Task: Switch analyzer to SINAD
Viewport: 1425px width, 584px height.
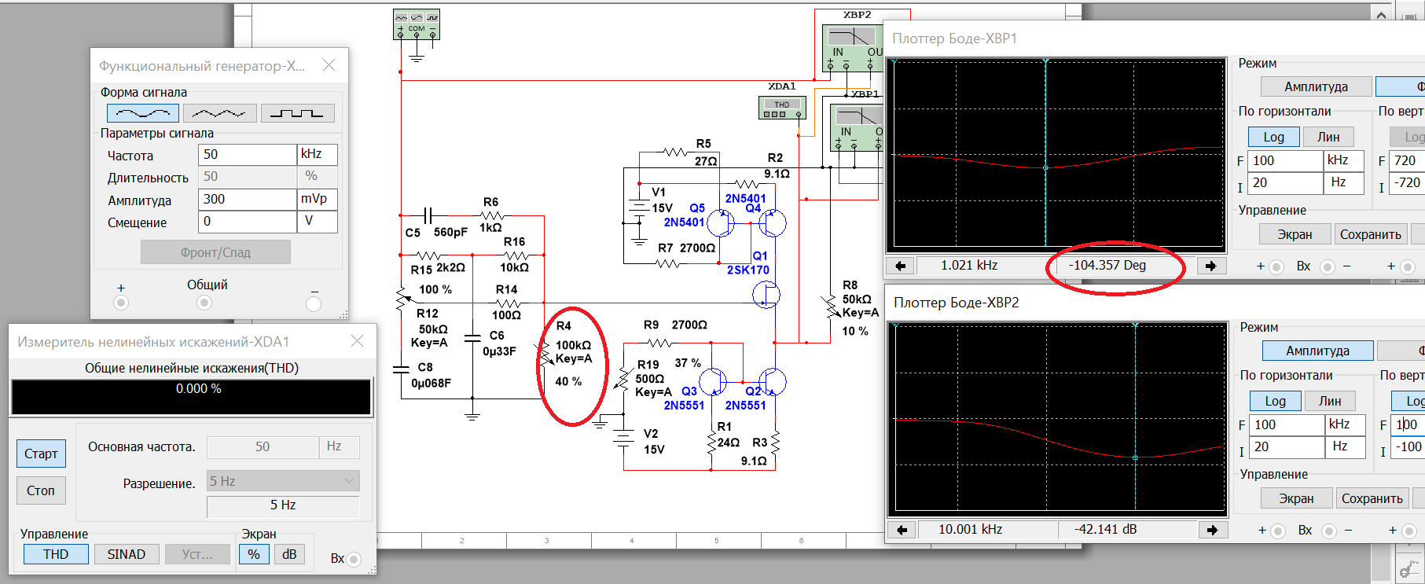Action: 127,554
